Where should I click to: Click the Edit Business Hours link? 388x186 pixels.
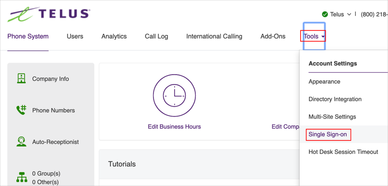(x=174, y=127)
